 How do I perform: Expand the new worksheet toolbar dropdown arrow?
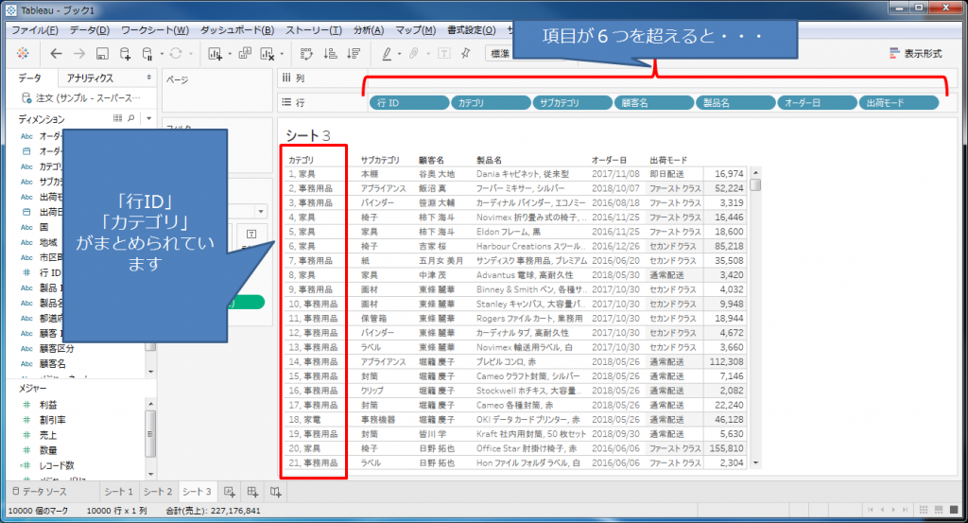point(230,54)
